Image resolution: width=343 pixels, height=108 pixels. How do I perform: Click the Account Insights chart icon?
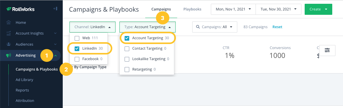click(9, 33)
